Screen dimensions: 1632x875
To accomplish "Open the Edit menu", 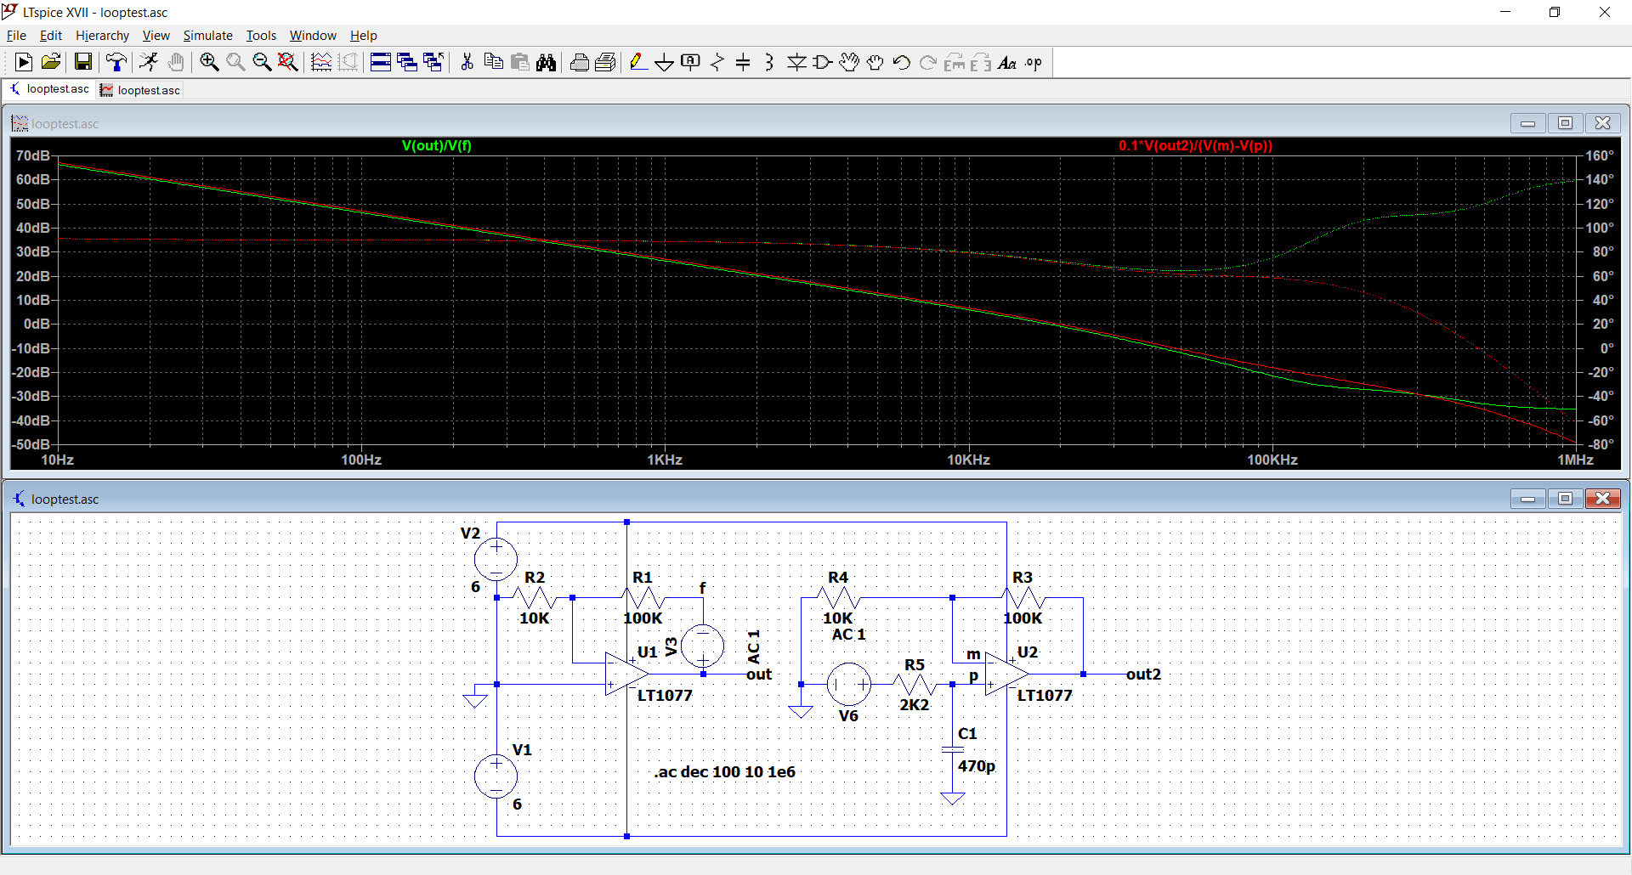I will [x=51, y=36].
